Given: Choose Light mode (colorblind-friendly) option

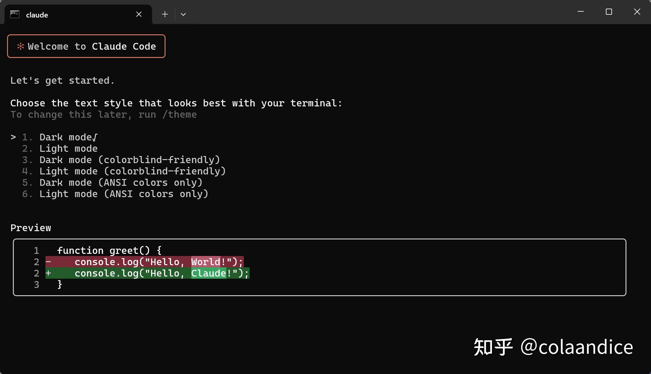Looking at the screenshot, I should pyautogui.click(x=132, y=171).
